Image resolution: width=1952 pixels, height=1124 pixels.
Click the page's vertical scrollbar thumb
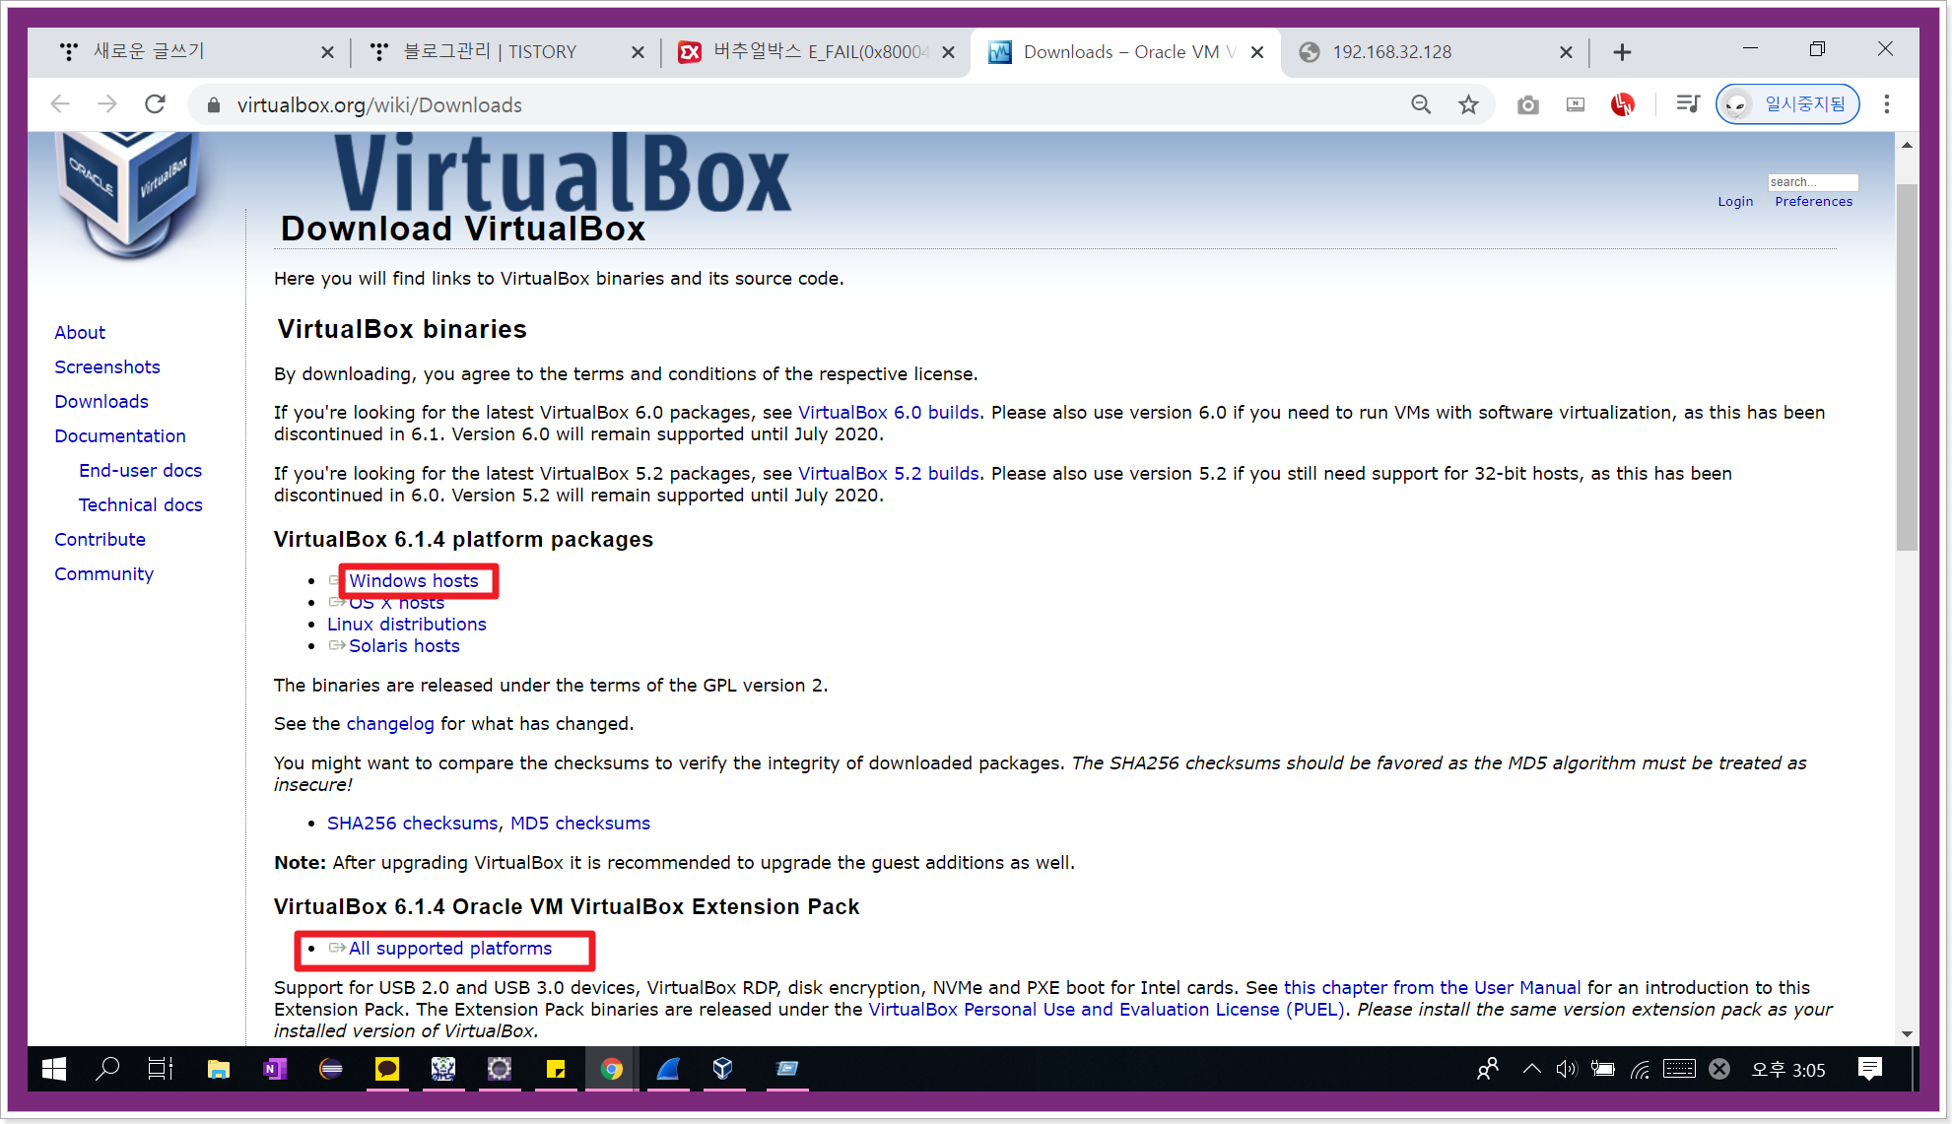point(1907,364)
